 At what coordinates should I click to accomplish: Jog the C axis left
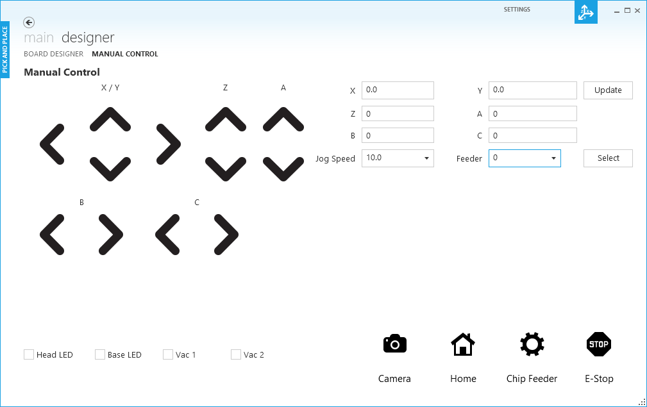coord(167,235)
